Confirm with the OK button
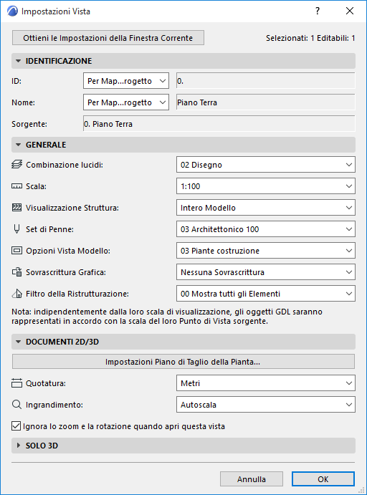This screenshot has width=367, height=495. coord(323,479)
